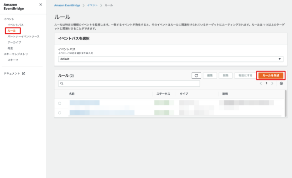The image size is (292, 178).
Task: Open the second rule name link
Action: pos(102,112)
